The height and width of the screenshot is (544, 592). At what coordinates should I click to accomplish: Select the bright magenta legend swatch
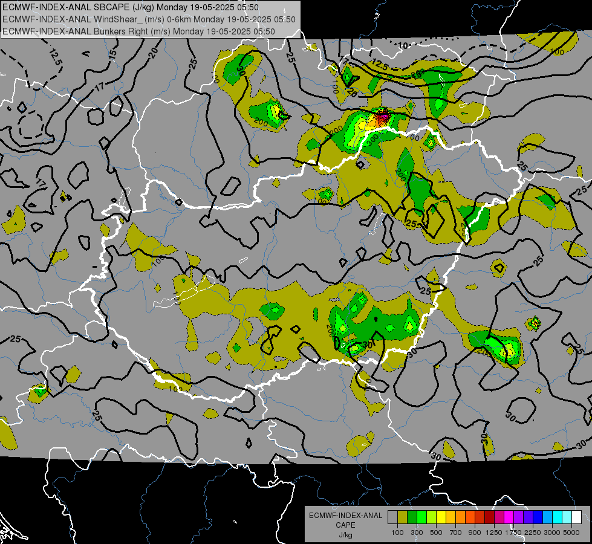[509, 517]
